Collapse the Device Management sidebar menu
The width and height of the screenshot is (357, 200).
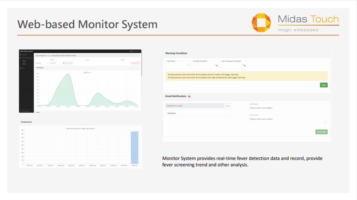pos(32,58)
